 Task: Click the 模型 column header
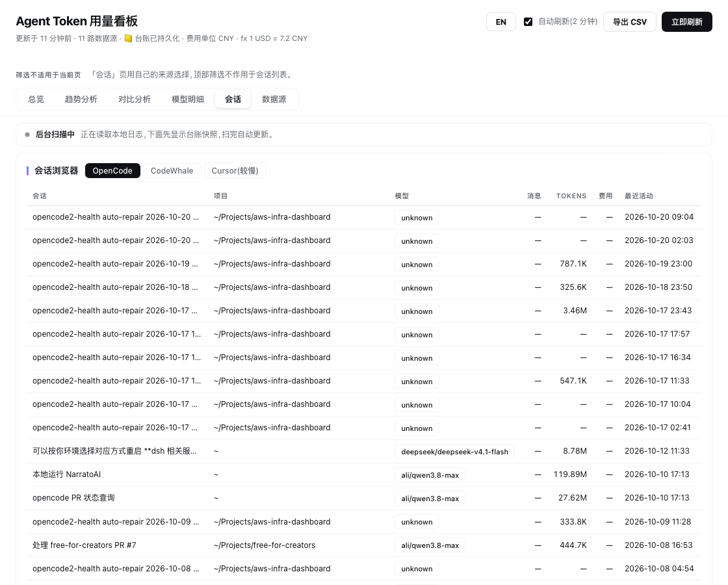(x=402, y=196)
